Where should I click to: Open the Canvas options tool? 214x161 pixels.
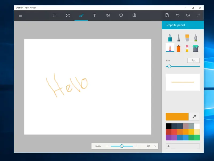134,15
